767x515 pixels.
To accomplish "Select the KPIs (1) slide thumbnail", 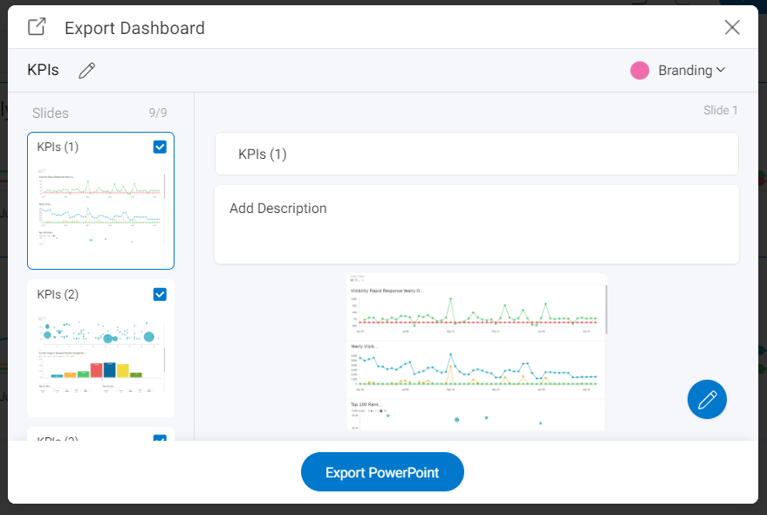I will click(100, 201).
